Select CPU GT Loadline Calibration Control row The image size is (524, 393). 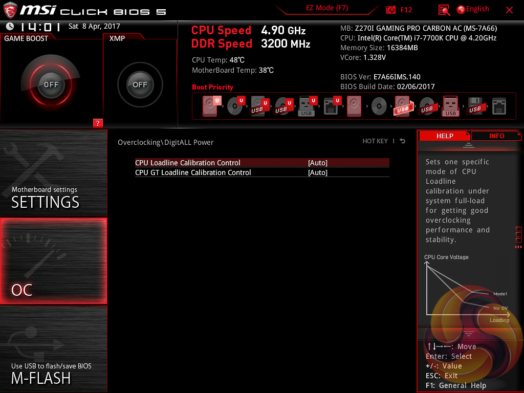click(262, 172)
